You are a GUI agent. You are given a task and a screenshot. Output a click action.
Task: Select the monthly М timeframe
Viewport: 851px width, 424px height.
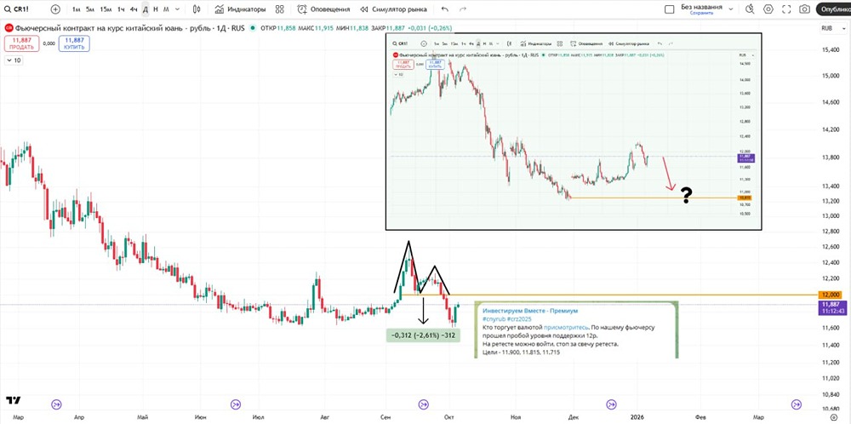click(x=166, y=9)
